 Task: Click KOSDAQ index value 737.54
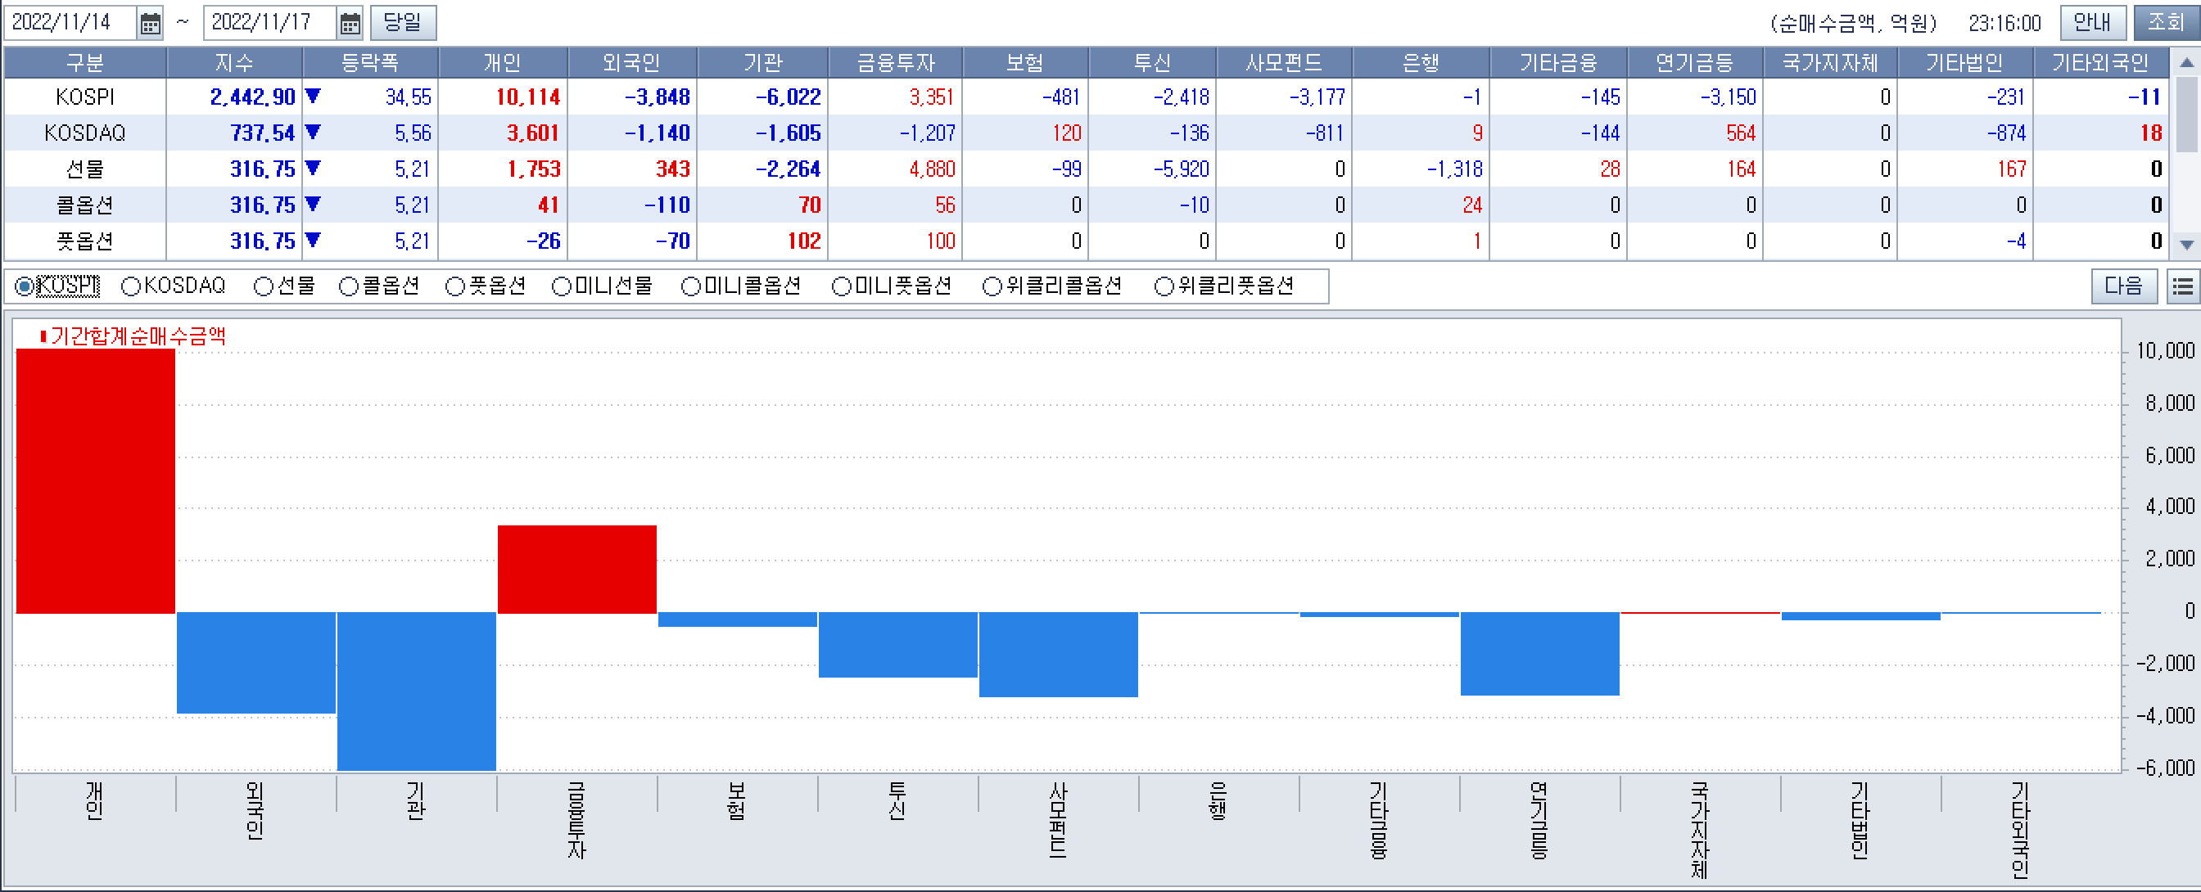pyautogui.click(x=262, y=133)
